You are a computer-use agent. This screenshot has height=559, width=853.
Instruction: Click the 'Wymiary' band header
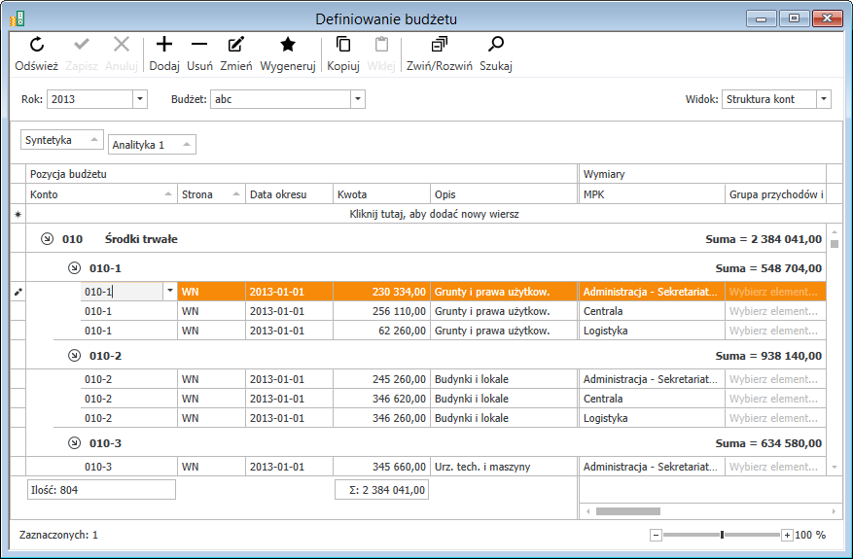(702, 174)
